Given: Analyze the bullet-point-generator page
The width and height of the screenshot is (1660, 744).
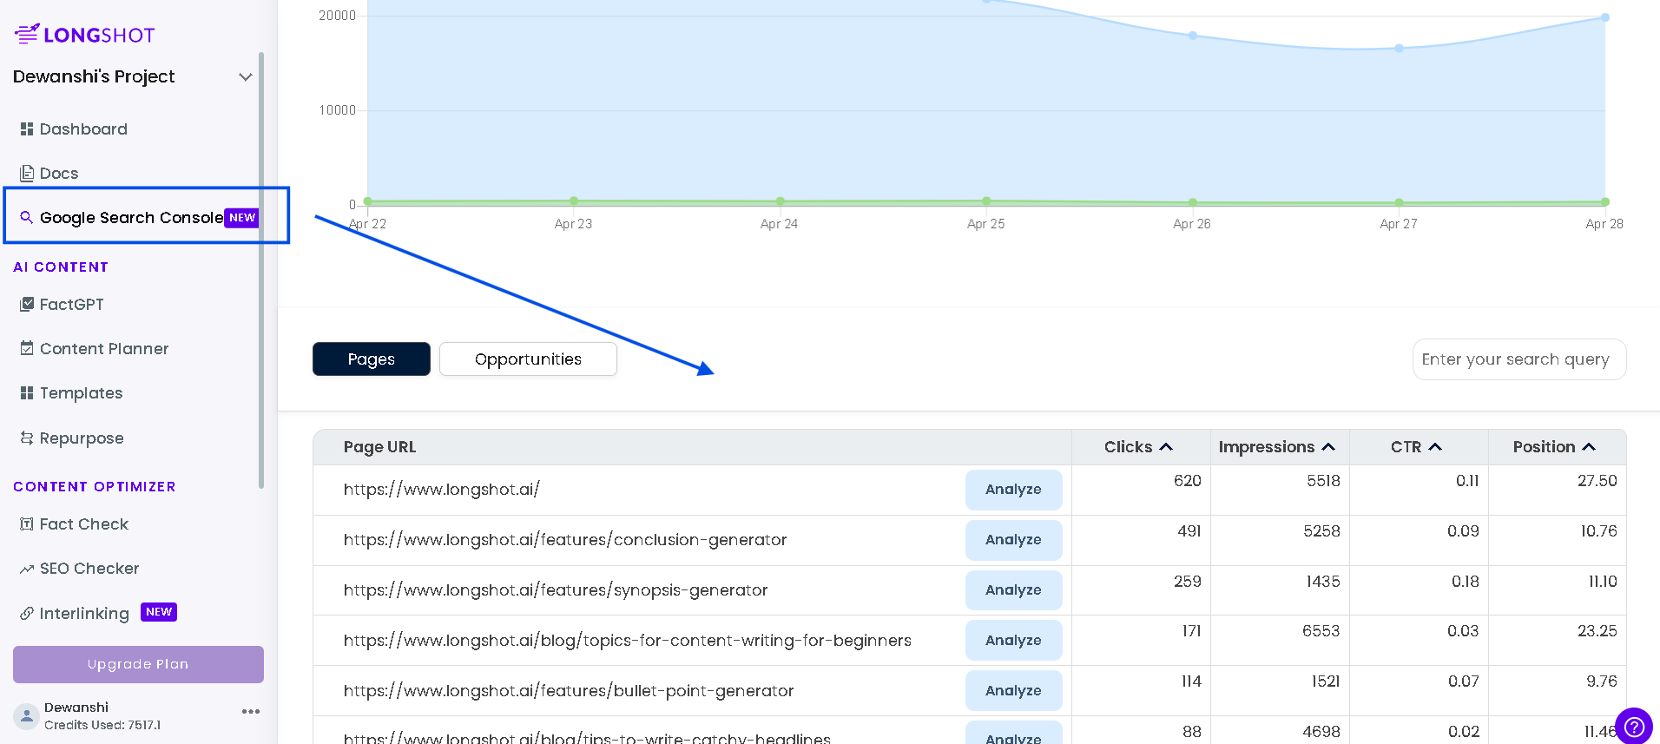Looking at the screenshot, I should (x=1013, y=691).
